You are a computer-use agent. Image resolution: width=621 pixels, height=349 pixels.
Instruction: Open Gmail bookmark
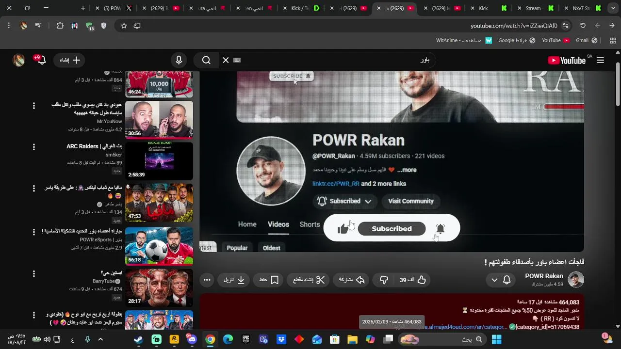[x=587, y=40]
